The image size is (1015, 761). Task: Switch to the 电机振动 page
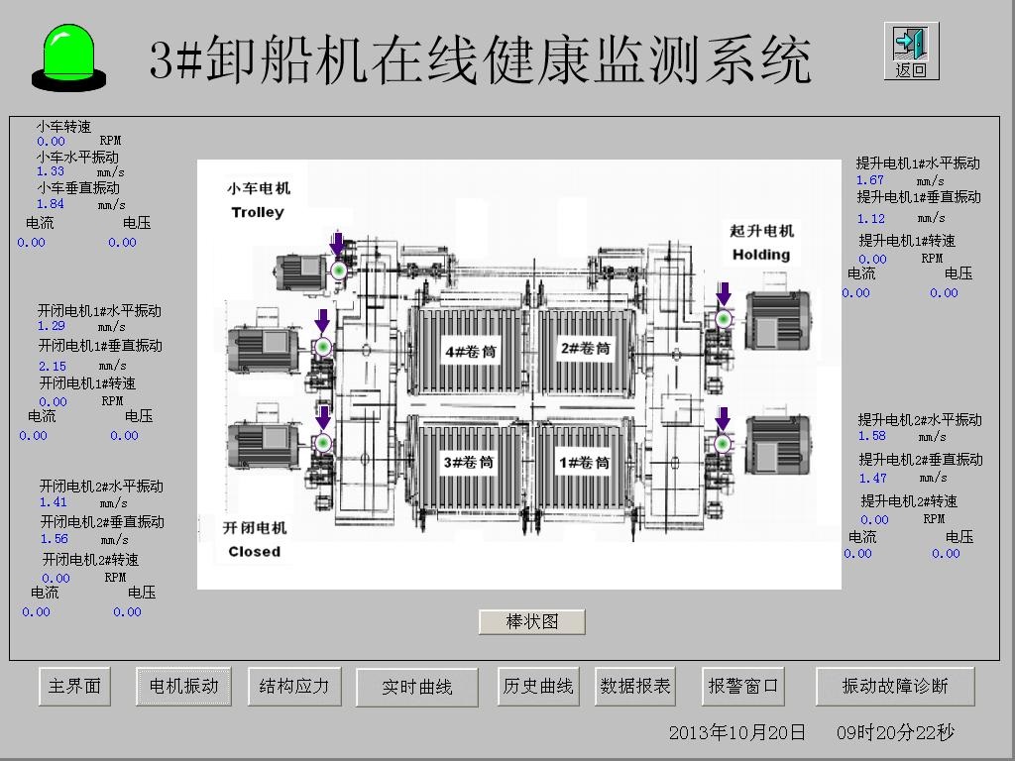183,686
